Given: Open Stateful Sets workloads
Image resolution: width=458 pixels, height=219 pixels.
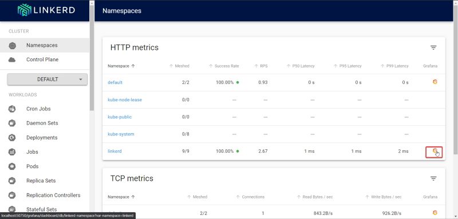Looking at the screenshot, I should click(41, 209).
